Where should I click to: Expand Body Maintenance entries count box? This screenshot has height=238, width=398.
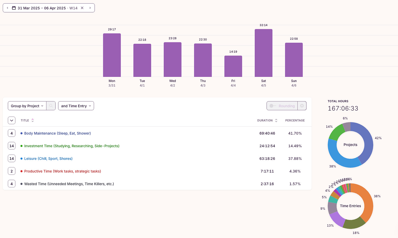pyautogui.click(x=11, y=133)
